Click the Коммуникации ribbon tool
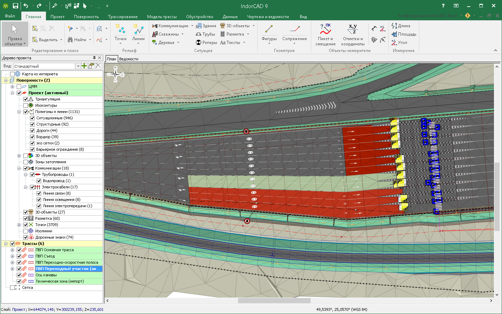Image resolution: width=502 pixels, height=314 pixels. pos(170,26)
